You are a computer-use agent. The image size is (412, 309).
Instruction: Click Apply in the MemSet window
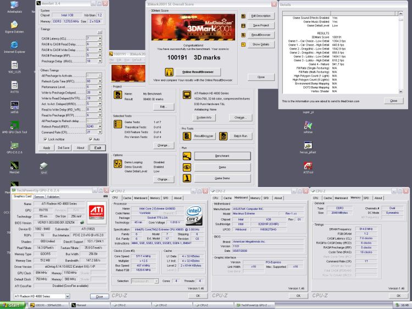47,147
